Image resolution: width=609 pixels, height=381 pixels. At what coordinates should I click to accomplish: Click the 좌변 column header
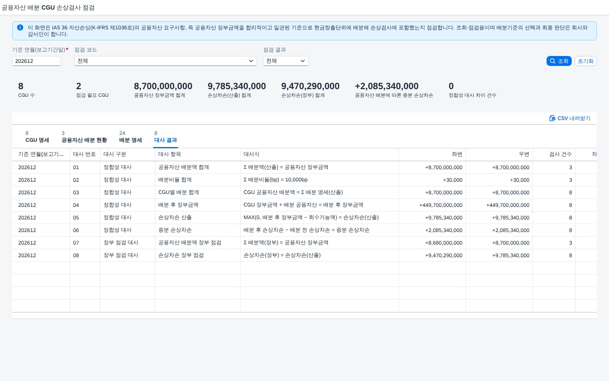click(x=432, y=154)
